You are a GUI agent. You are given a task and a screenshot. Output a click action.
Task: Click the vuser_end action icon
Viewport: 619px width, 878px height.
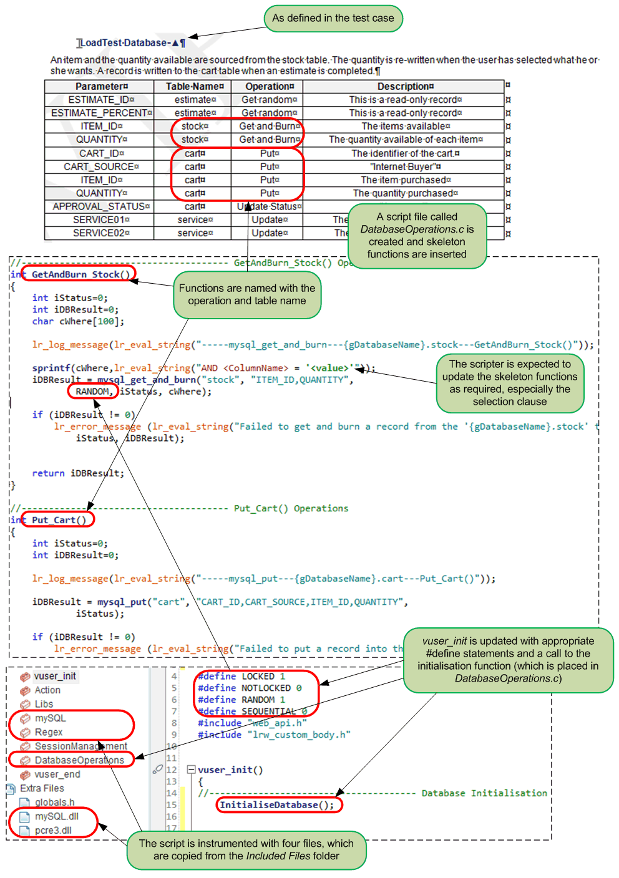[25, 774]
